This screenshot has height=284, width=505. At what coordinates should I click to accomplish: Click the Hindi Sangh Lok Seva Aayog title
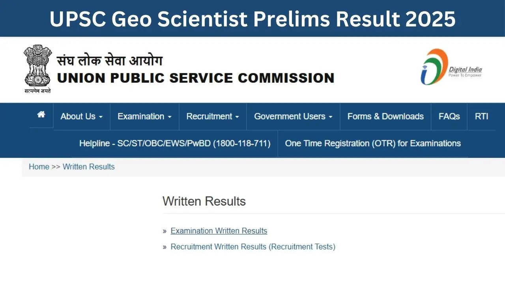[x=110, y=61]
